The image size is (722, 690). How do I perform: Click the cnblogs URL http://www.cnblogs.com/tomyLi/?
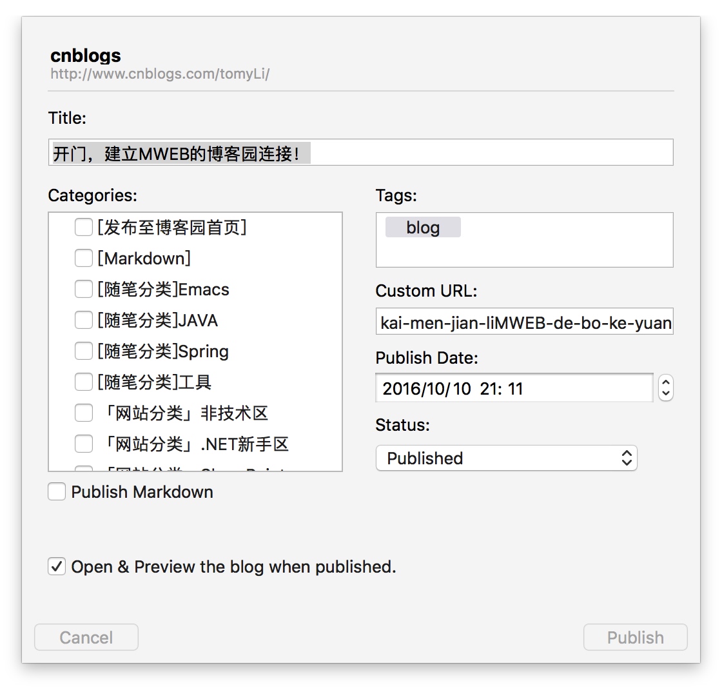point(160,74)
